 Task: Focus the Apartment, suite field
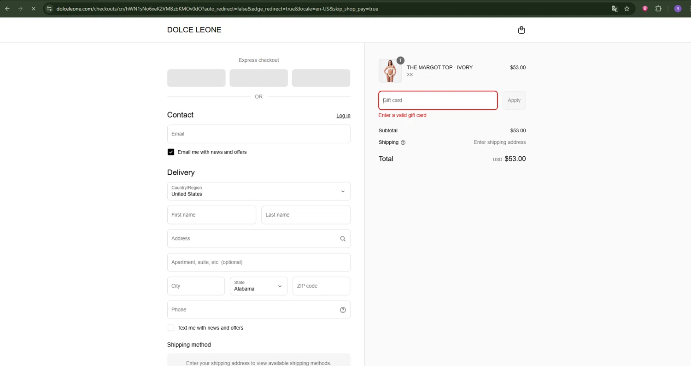pos(259,262)
